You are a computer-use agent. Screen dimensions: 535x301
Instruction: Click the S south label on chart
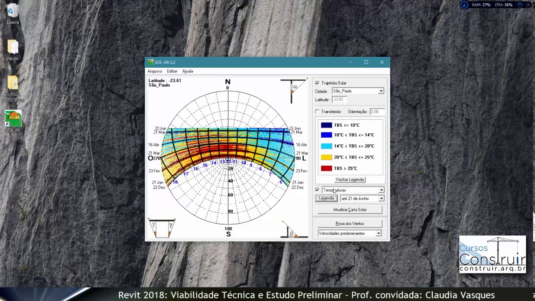(x=228, y=235)
